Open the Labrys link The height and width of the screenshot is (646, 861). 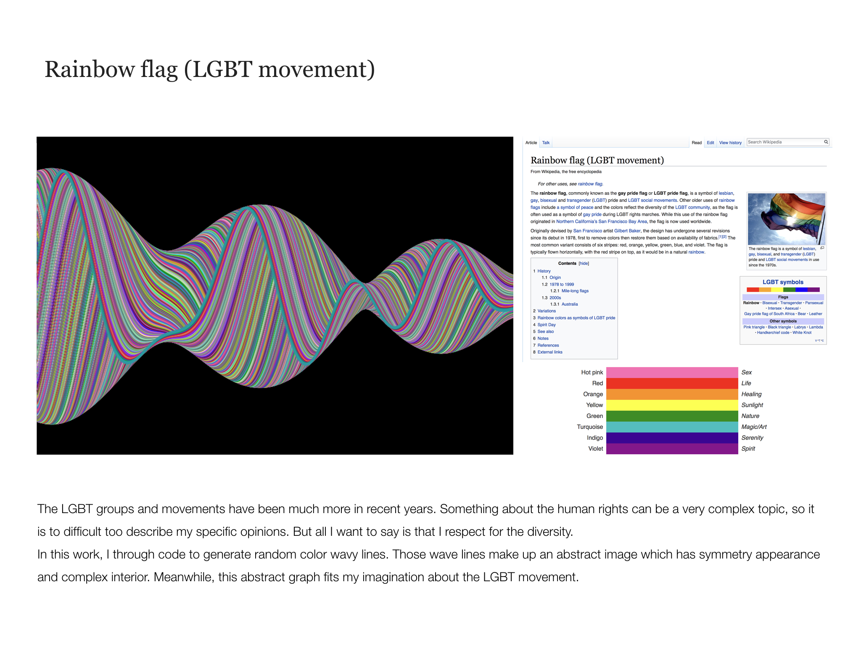(800, 327)
